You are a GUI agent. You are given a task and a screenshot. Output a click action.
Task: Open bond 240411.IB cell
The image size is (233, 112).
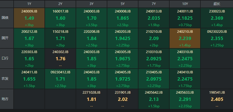(29, 79)
